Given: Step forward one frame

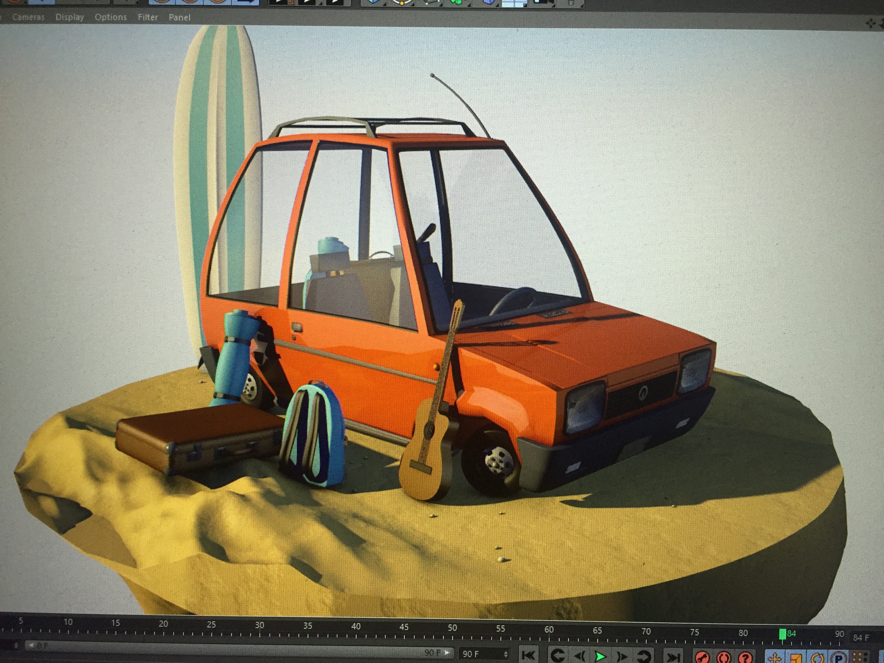Looking at the screenshot, I should tap(622, 656).
